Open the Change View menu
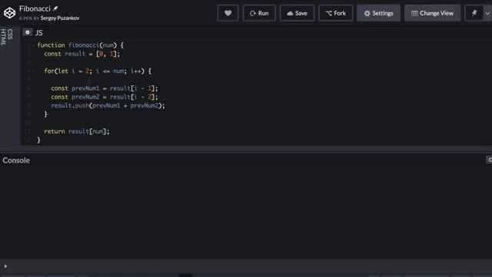The height and width of the screenshot is (277, 492). [x=432, y=13]
